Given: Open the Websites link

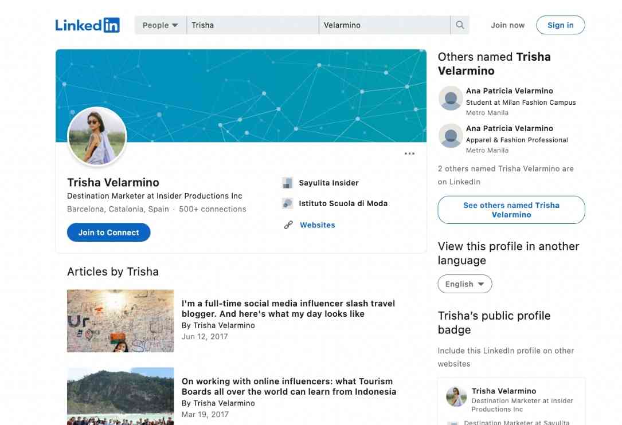Looking at the screenshot, I should (318, 225).
